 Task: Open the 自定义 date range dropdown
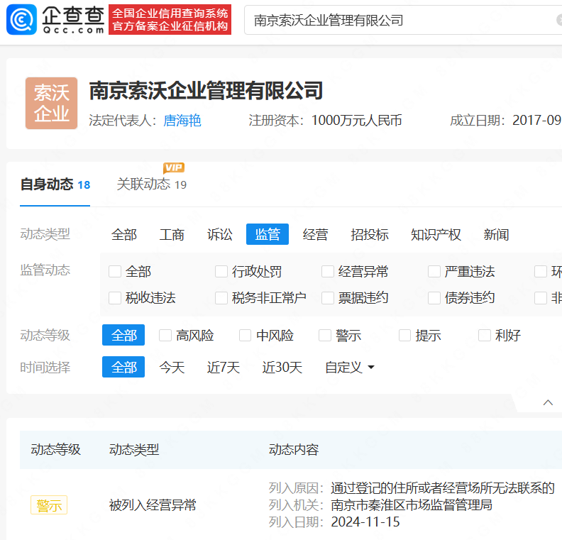pos(350,368)
